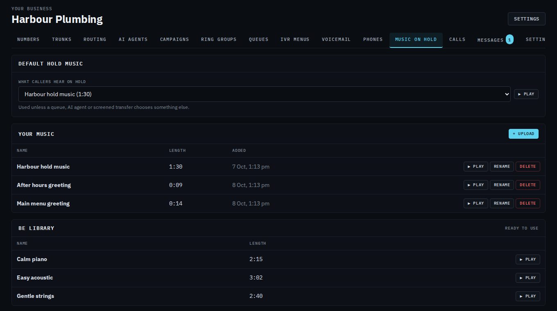Play Main menu greeting audio
The image size is (557, 311).
tap(475, 203)
